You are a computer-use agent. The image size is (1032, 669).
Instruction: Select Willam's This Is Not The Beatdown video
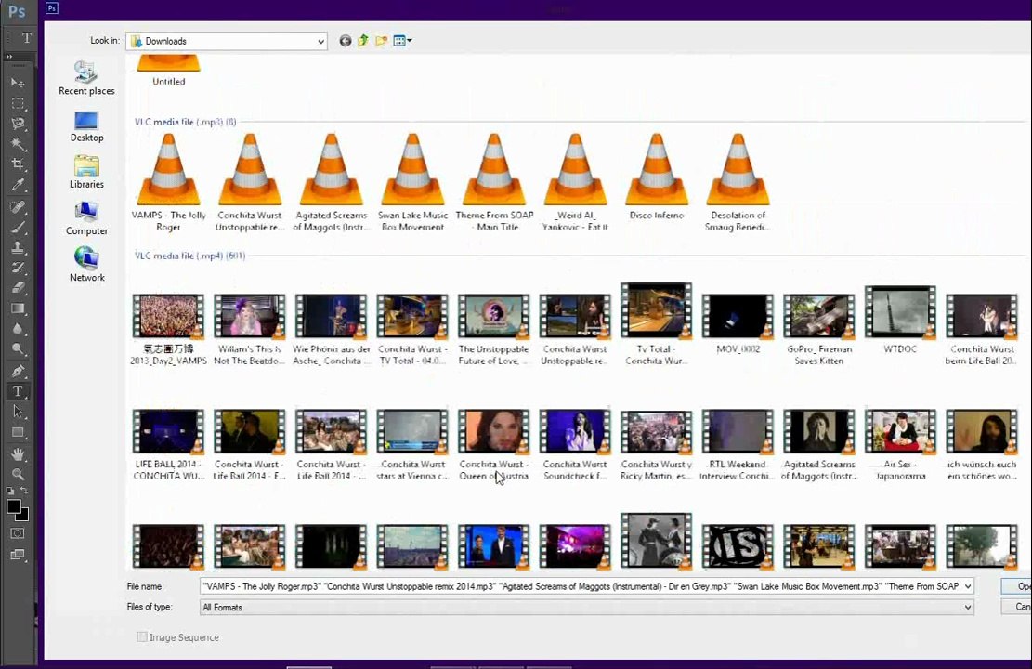pos(250,329)
